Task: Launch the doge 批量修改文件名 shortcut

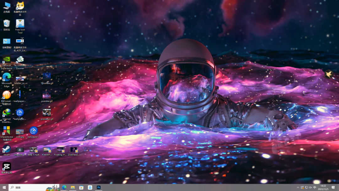Action: [x=20, y=9]
